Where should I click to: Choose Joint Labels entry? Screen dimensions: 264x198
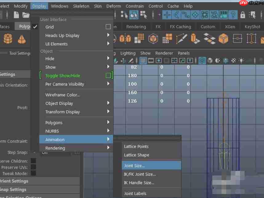(151, 193)
